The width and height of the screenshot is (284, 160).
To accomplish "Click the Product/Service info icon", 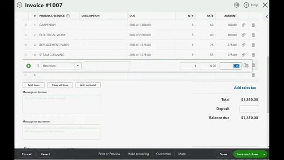I will [x=68, y=16].
